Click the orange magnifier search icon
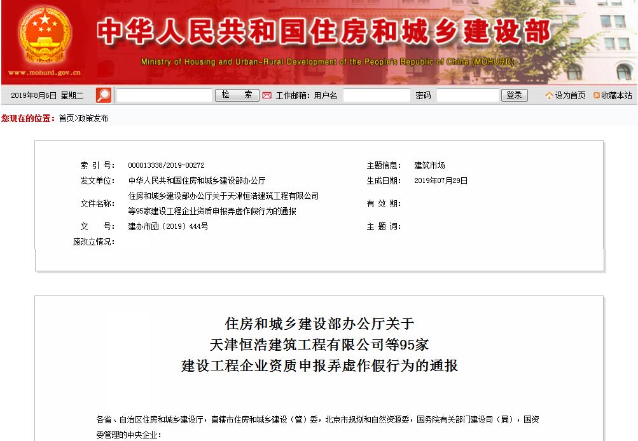 [103, 95]
